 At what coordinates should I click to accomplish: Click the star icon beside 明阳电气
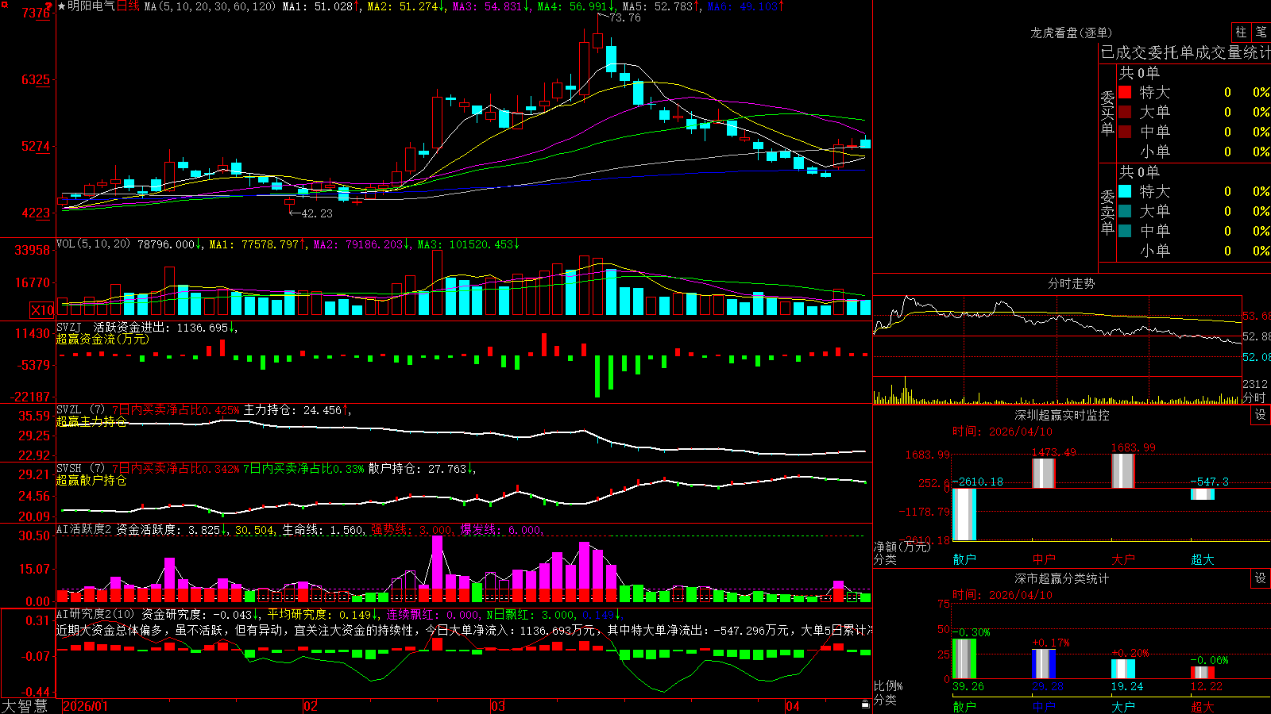click(62, 6)
